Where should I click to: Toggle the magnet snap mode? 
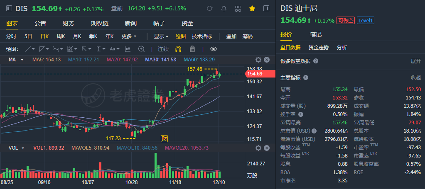pos(178,49)
